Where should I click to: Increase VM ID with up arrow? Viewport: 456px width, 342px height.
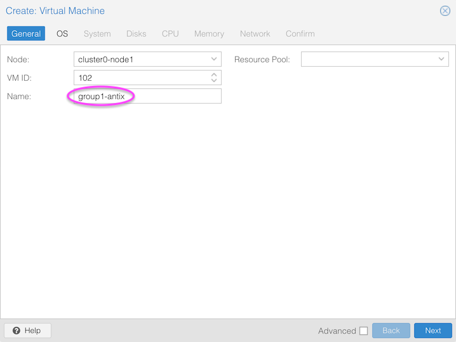[214, 74]
